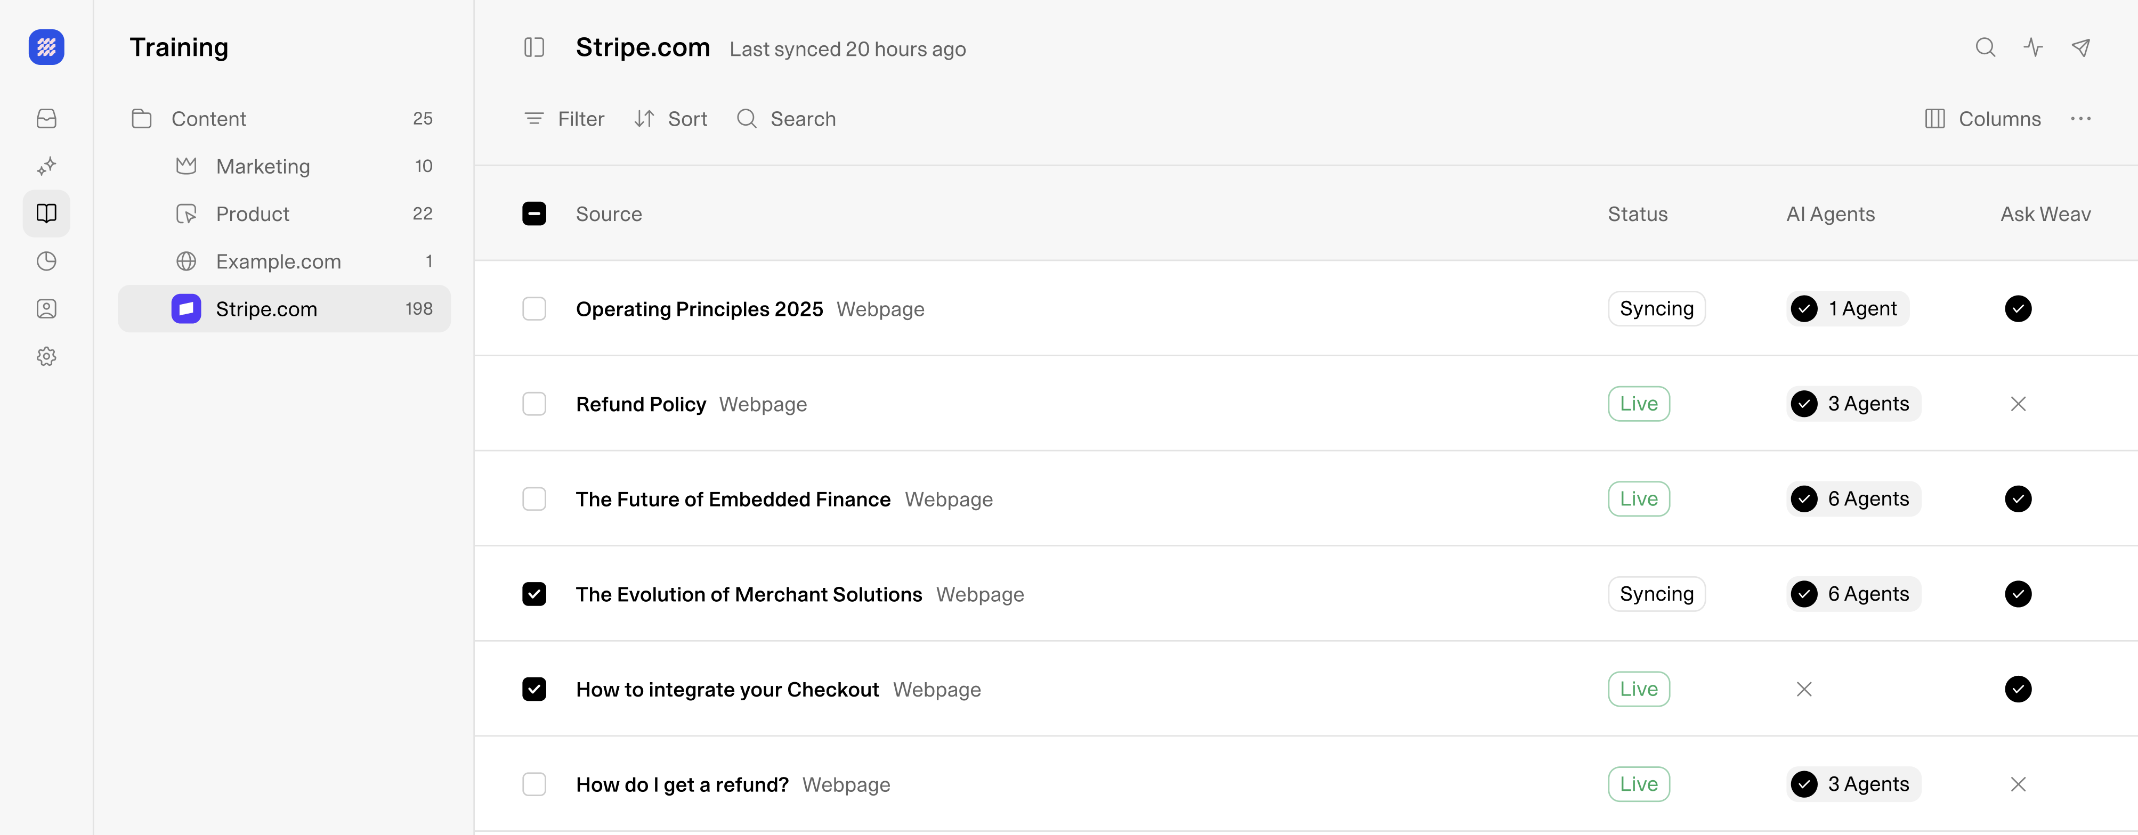Click the activity pulse icon in header
This screenshot has height=835, width=2138.
coord(2032,47)
